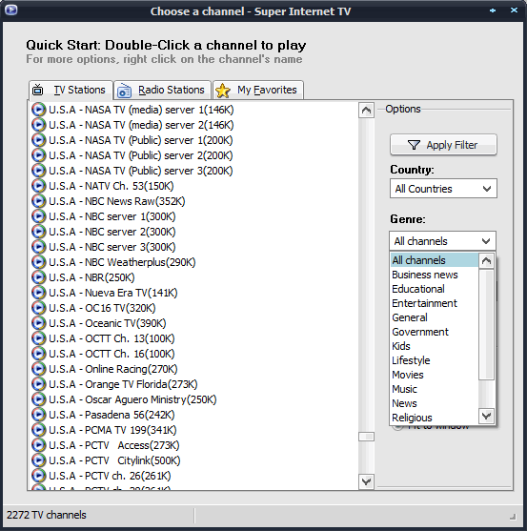The height and width of the screenshot is (531, 527).
Task: Choose News genre option
Action: [435, 403]
